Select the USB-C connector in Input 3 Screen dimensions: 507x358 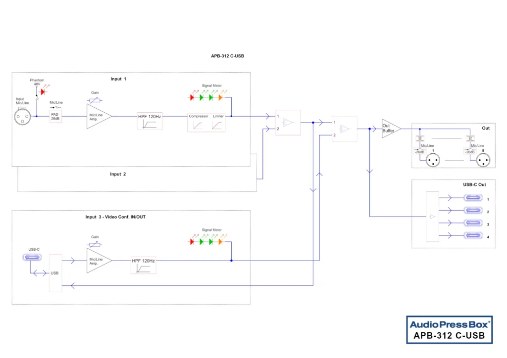pyautogui.click(x=32, y=257)
